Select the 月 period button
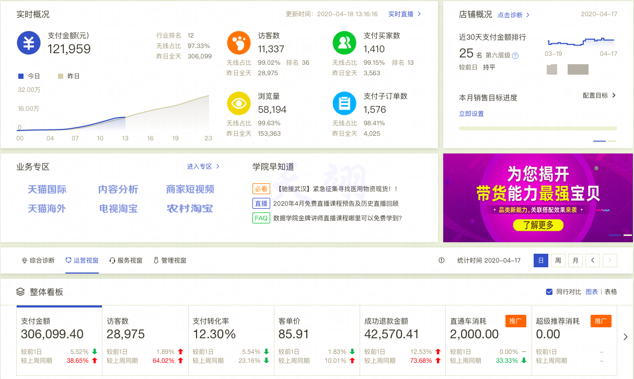 [575, 260]
